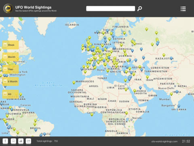The height and width of the screenshot is (146, 194).
Task: Filter sightings by Year
Action: click(x=11, y=69)
